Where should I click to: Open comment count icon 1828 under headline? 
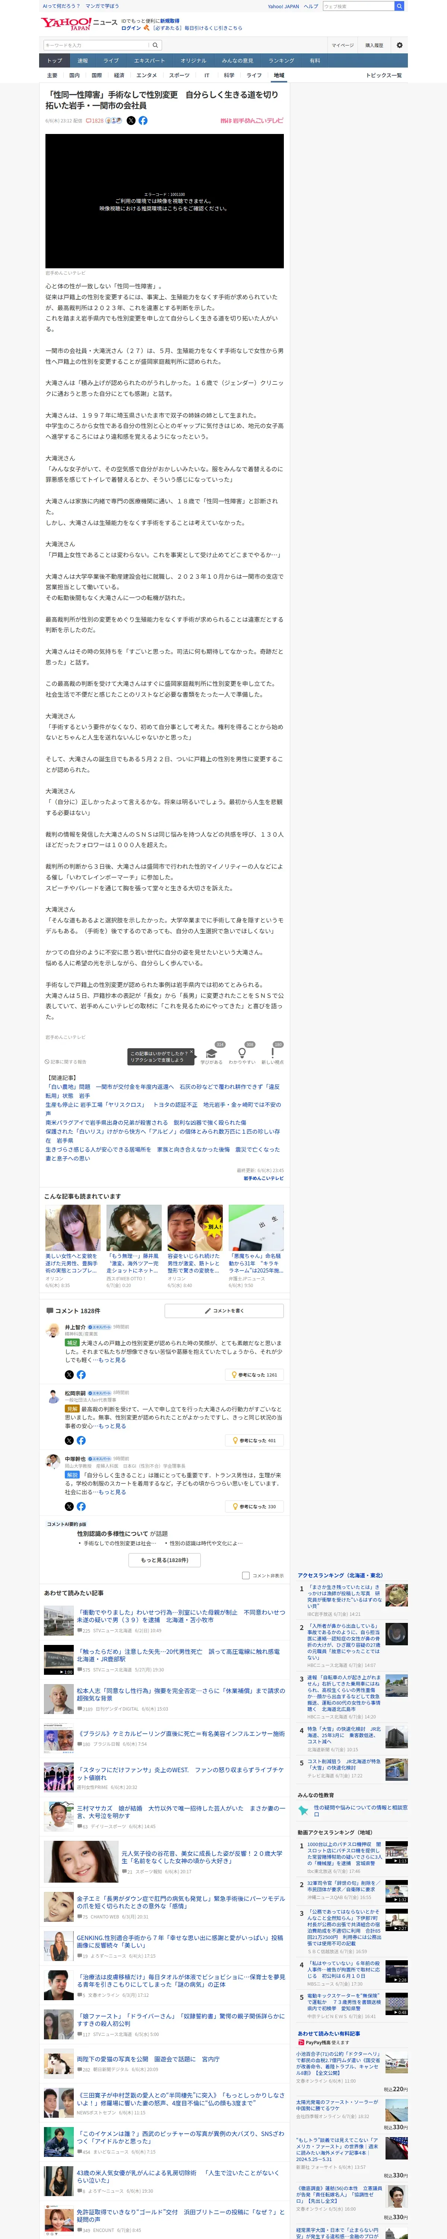(94, 121)
